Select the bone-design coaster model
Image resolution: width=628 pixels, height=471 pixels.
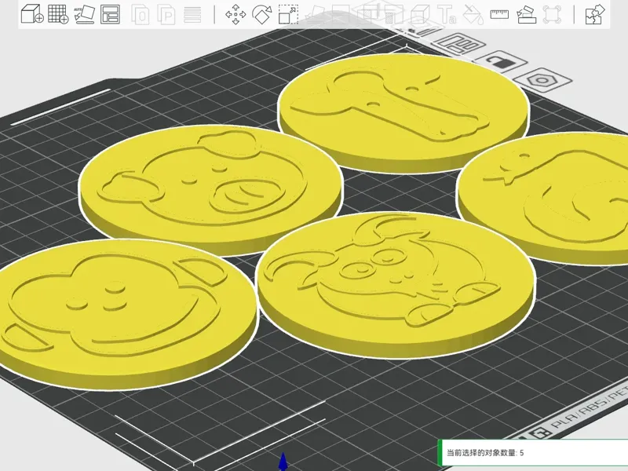pyautogui.click(x=403, y=112)
